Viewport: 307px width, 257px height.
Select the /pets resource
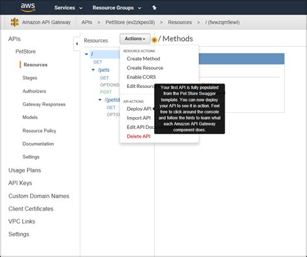[x=104, y=70]
